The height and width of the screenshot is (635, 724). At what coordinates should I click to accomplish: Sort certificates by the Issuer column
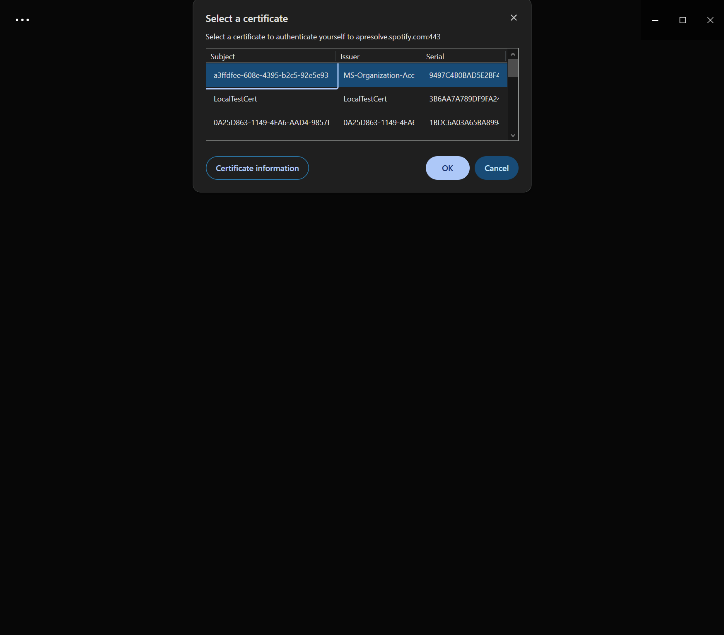350,56
